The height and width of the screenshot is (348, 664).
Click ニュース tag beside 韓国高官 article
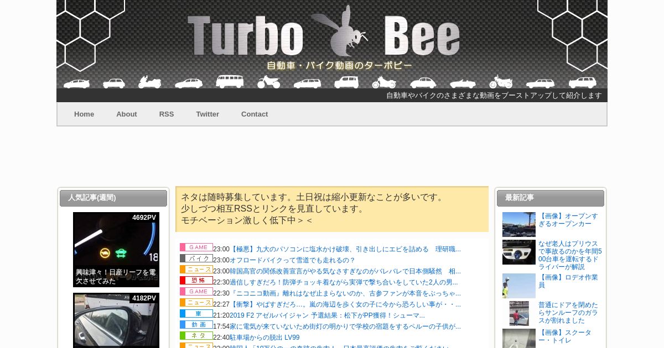tap(196, 270)
